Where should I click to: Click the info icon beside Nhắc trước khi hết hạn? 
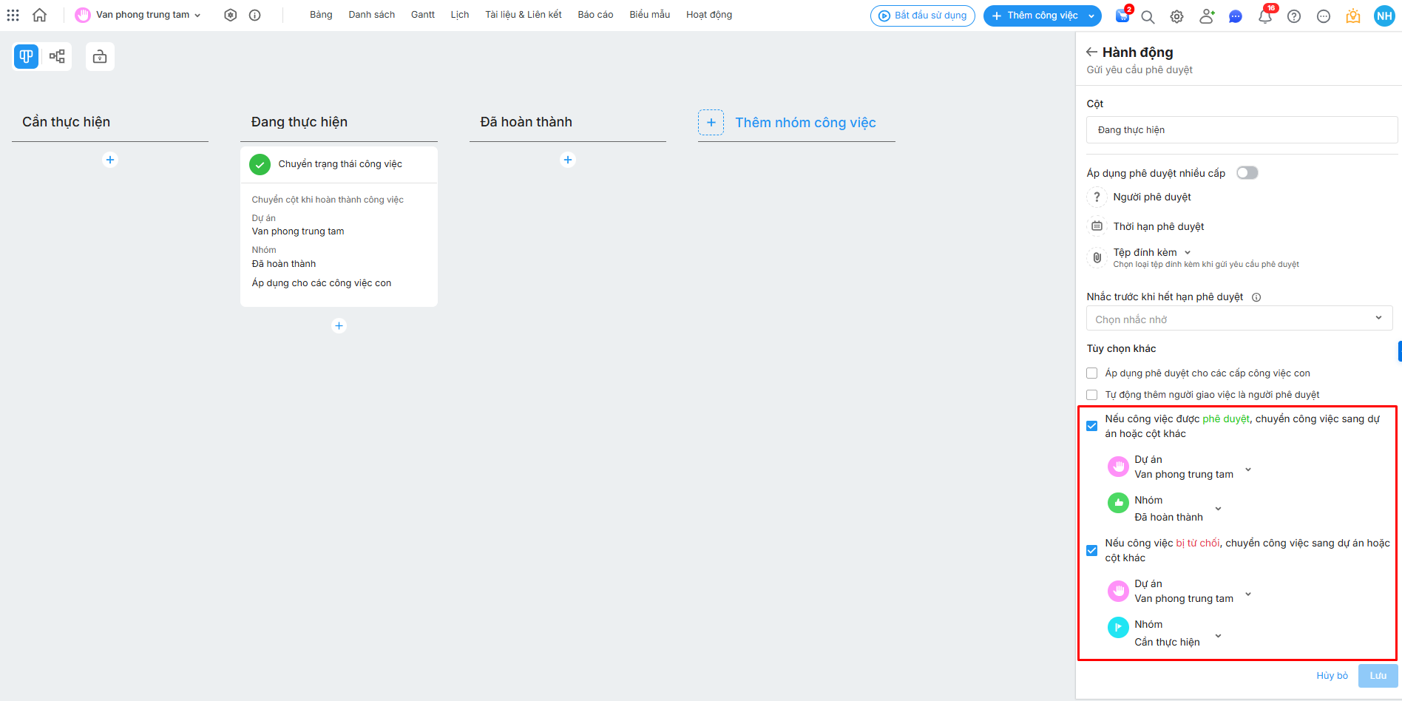[x=1256, y=297]
